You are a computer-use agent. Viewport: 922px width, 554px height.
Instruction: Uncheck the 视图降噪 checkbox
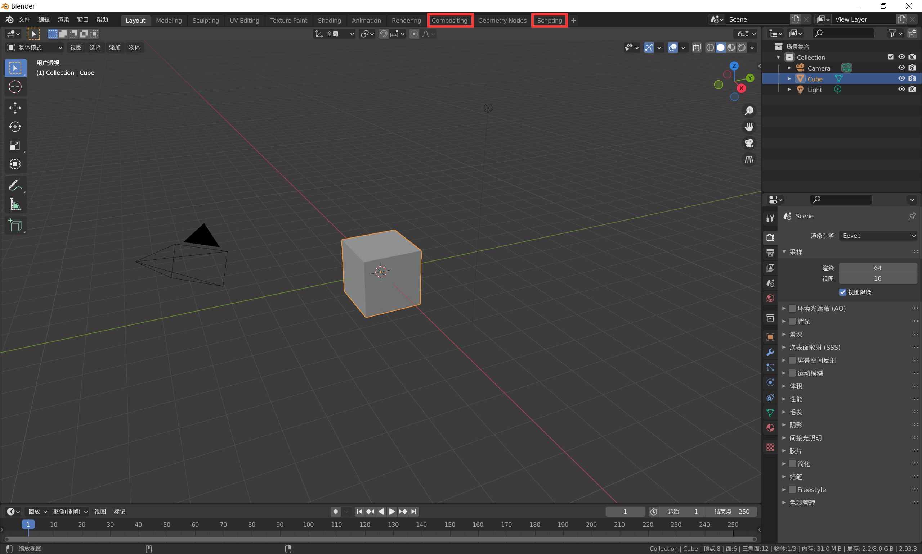pos(842,292)
